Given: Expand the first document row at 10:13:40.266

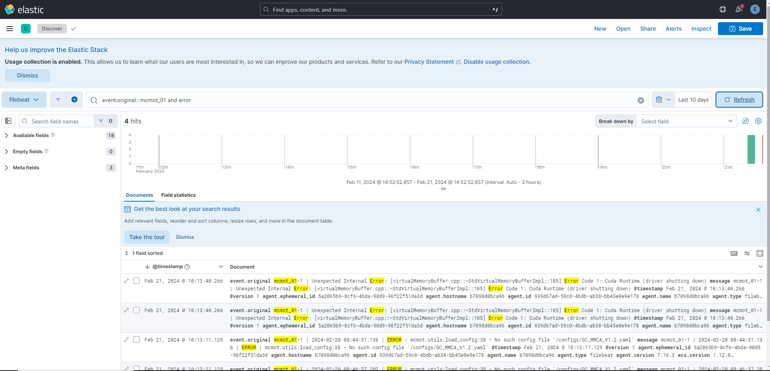Looking at the screenshot, I should [x=126, y=281].
